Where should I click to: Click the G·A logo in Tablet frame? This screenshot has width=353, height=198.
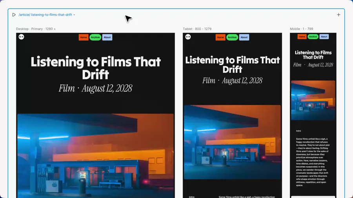[x=188, y=37]
